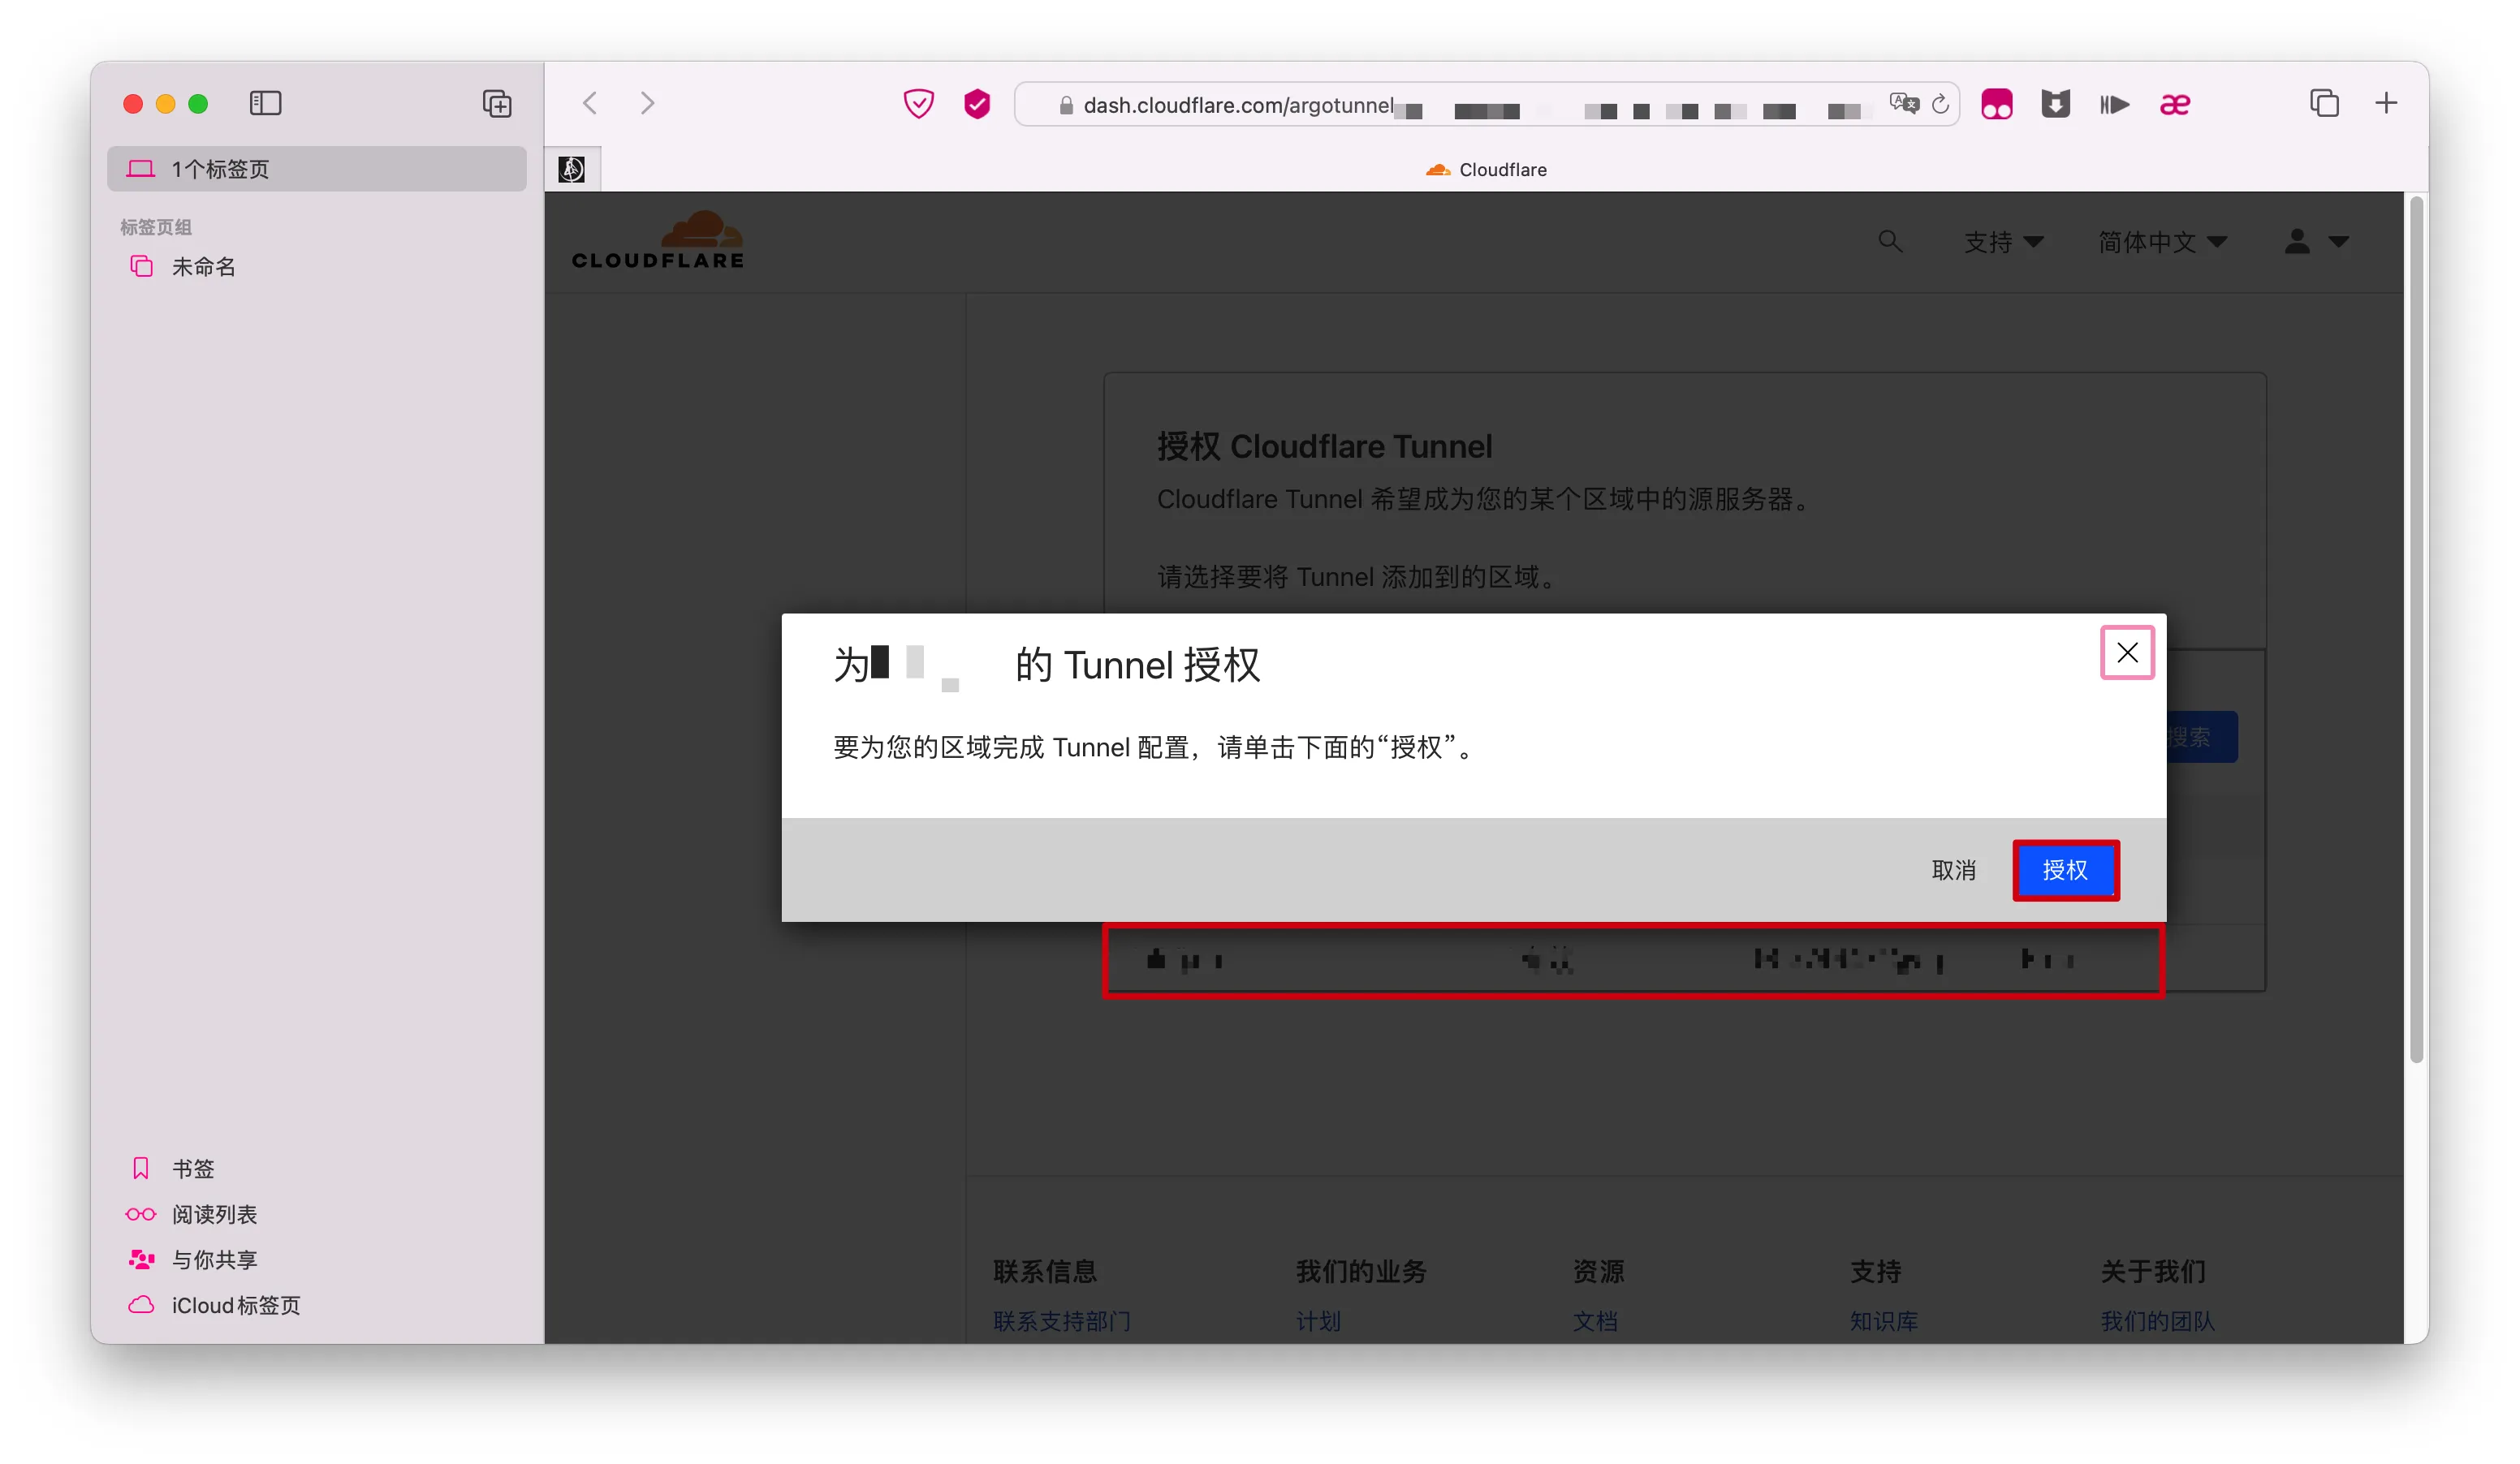Click 授权 to authorize the Tunnel
The height and width of the screenshot is (1464, 2520).
coord(2066,871)
